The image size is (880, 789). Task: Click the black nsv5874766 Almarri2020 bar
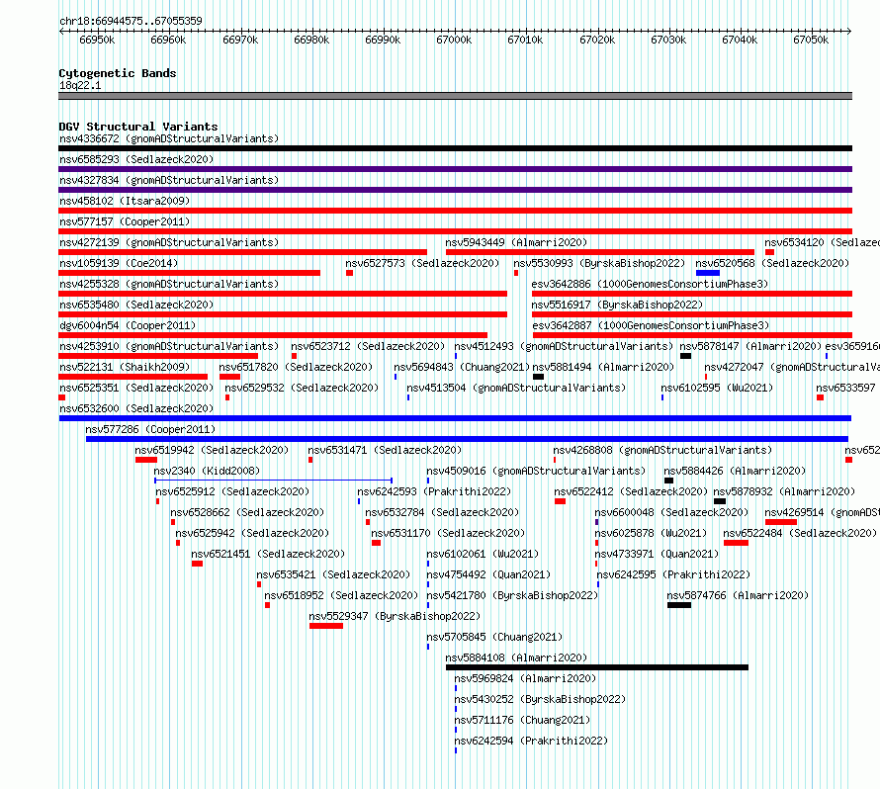point(679,605)
